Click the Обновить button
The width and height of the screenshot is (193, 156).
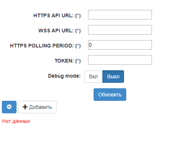110,95
